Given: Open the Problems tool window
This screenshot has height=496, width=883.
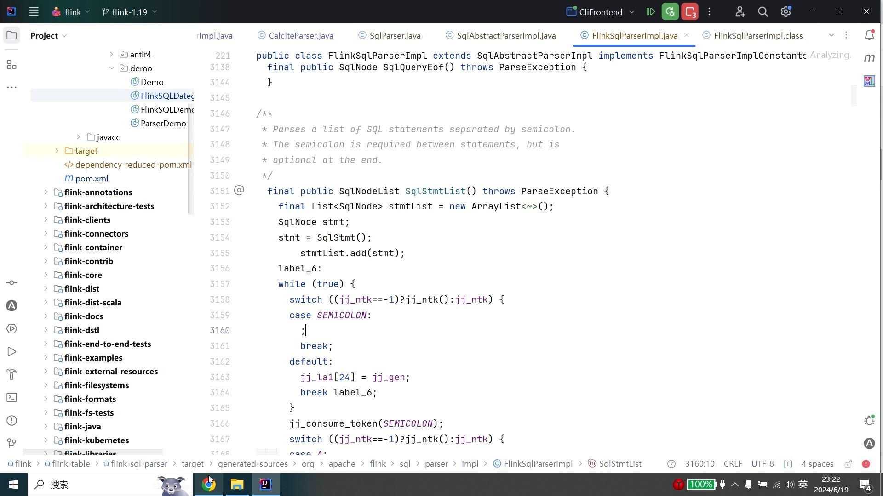Looking at the screenshot, I should 12,421.
